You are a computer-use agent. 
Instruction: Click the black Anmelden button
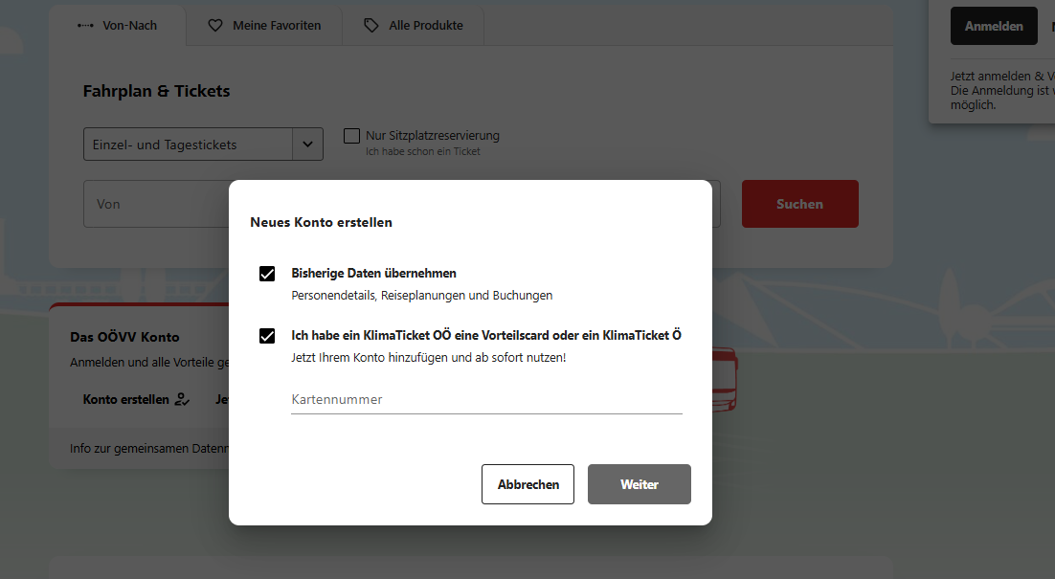(993, 27)
